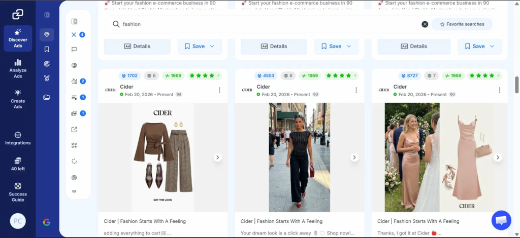520x238 pixels.
Task: Click the Google icon in sidebar
Action: (47, 222)
